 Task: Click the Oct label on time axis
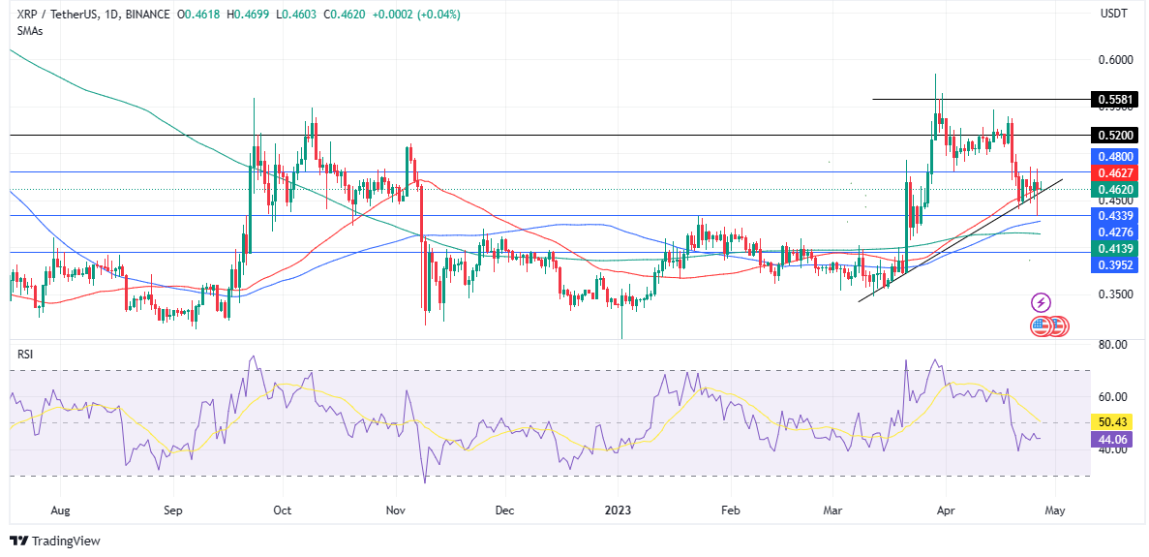pyautogui.click(x=283, y=510)
